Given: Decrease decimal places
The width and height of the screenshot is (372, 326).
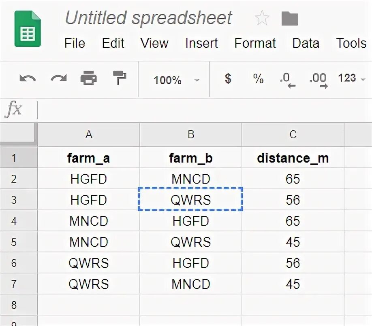Looking at the screenshot, I should pos(287,79).
